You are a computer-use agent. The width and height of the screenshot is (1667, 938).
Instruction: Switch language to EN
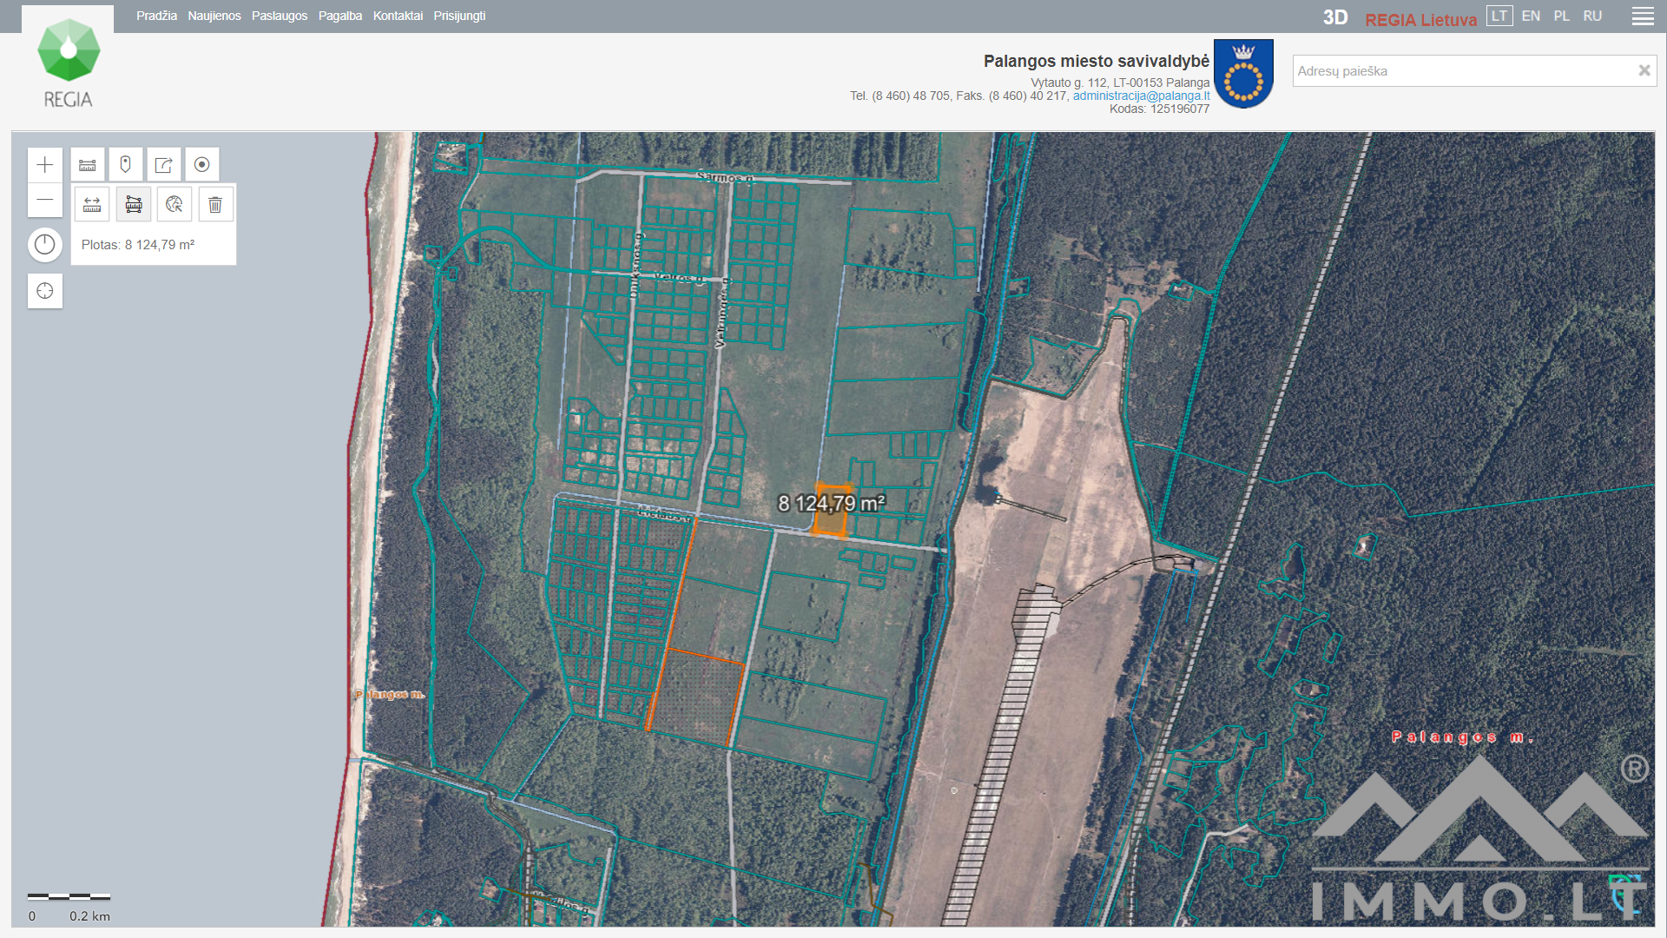click(1531, 17)
